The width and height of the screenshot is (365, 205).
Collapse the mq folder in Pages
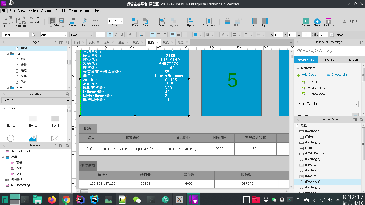point(7,54)
